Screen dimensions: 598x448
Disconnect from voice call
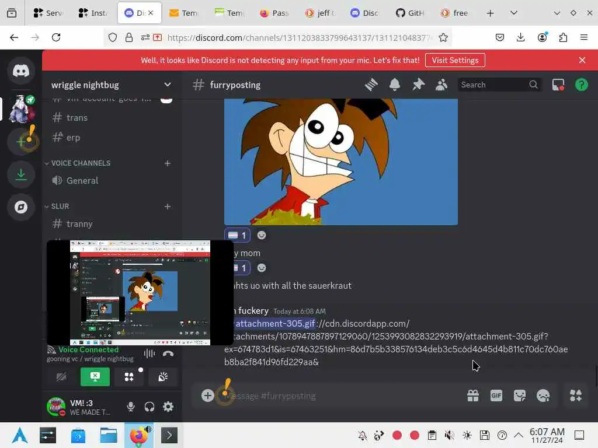tap(168, 354)
